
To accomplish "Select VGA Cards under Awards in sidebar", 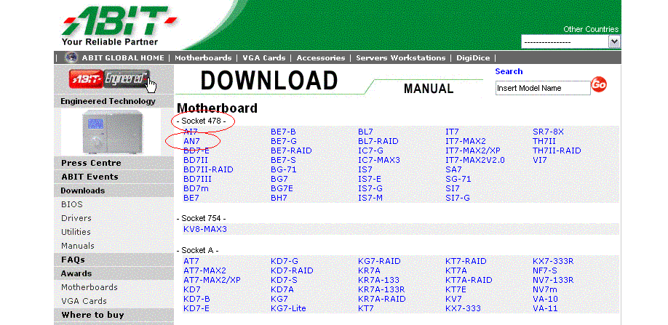I will point(84,301).
